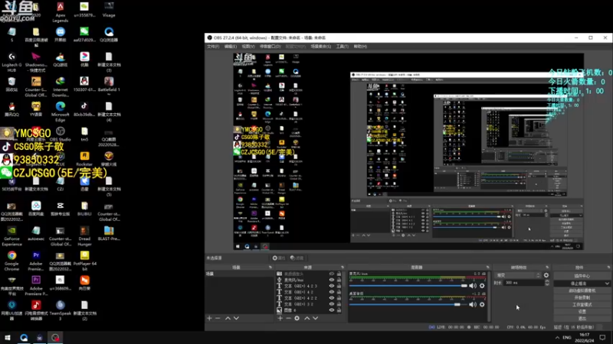The width and height of the screenshot is (613, 344).
Task: Open Internet Download Manager desktop icon
Action: (x=61, y=86)
